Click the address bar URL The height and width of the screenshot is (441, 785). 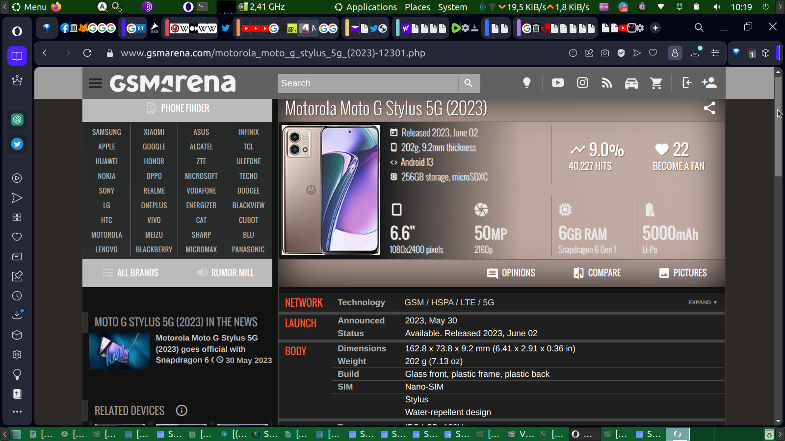coord(273,53)
